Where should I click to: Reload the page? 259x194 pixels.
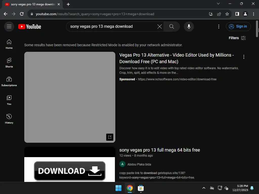click(22, 14)
